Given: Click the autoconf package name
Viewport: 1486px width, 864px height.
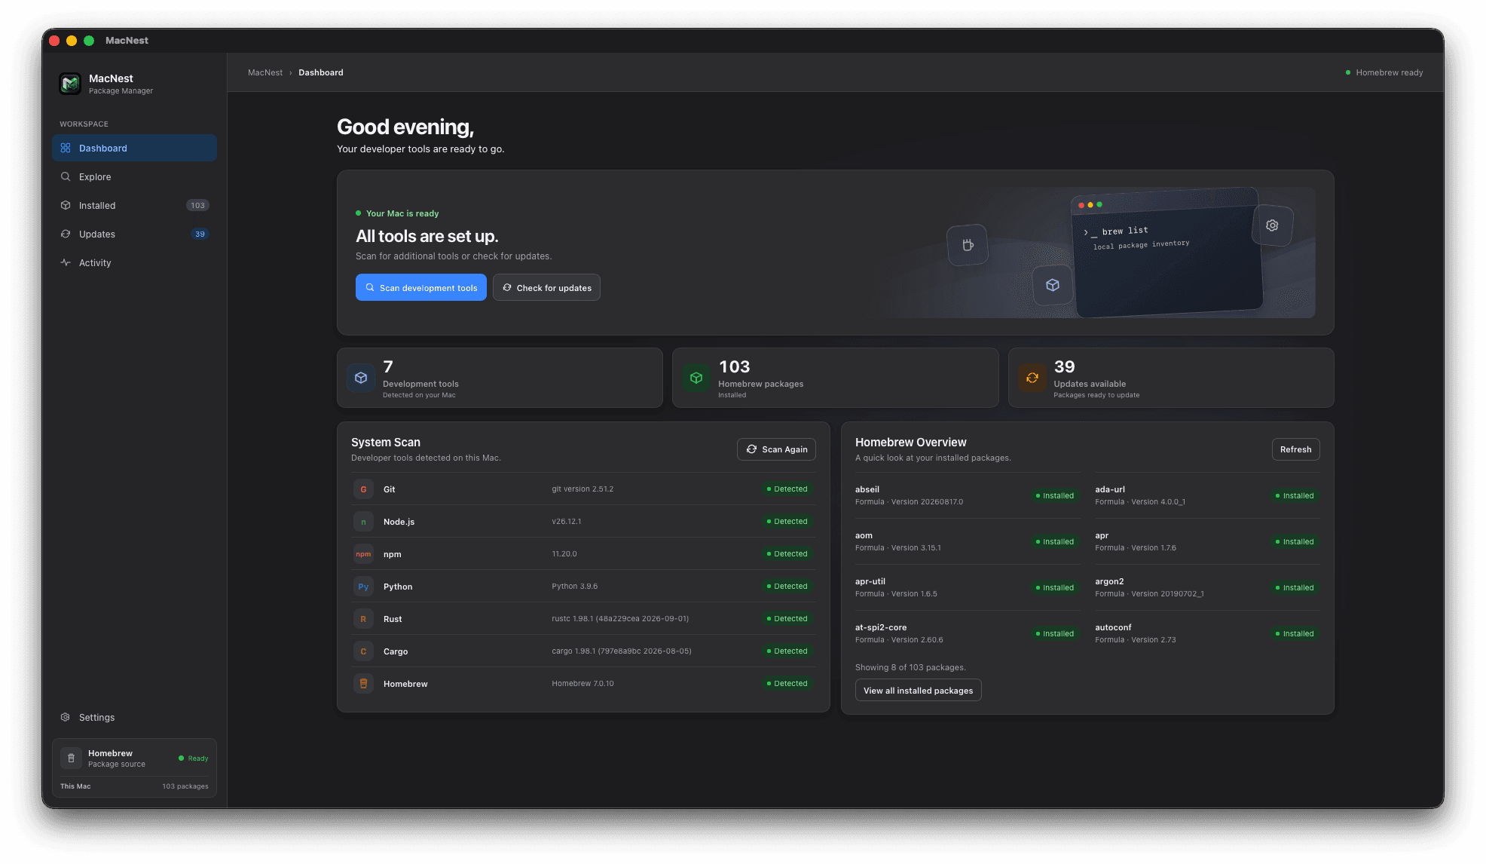Looking at the screenshot, I should [x=1113, y=627].
